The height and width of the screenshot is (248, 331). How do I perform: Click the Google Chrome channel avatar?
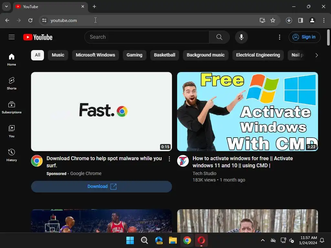(37, 161)
